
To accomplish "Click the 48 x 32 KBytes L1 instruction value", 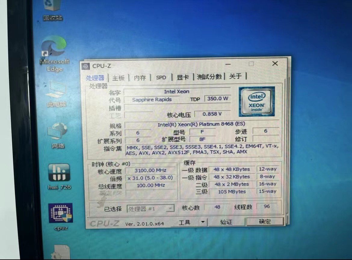I will click(x=232, y=177).
